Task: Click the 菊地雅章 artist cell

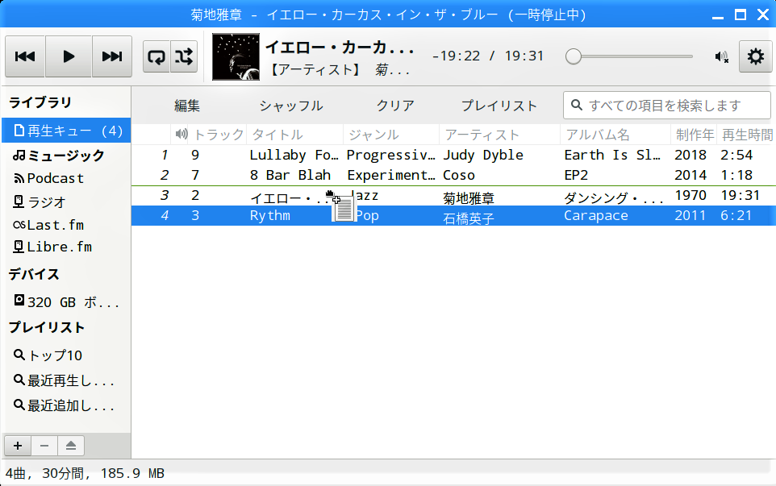Action: (468, 197)
